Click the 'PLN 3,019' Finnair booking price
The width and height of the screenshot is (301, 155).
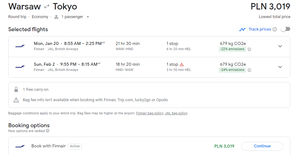(224, 146)
